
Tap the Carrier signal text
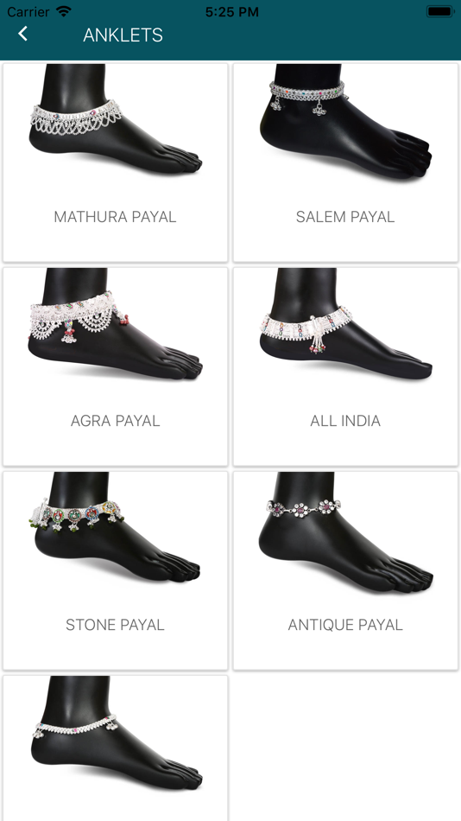[x=28, y=12]
